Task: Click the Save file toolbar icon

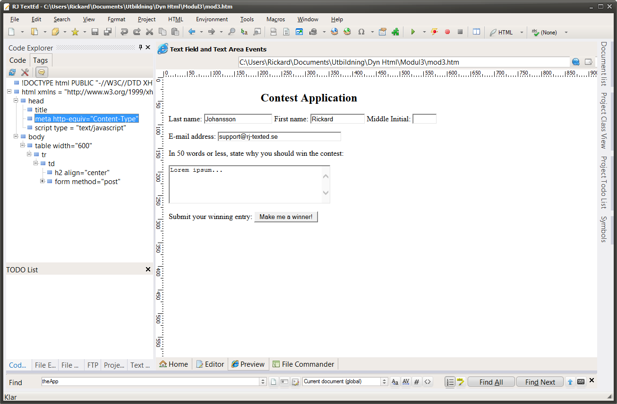Action: 95,32
